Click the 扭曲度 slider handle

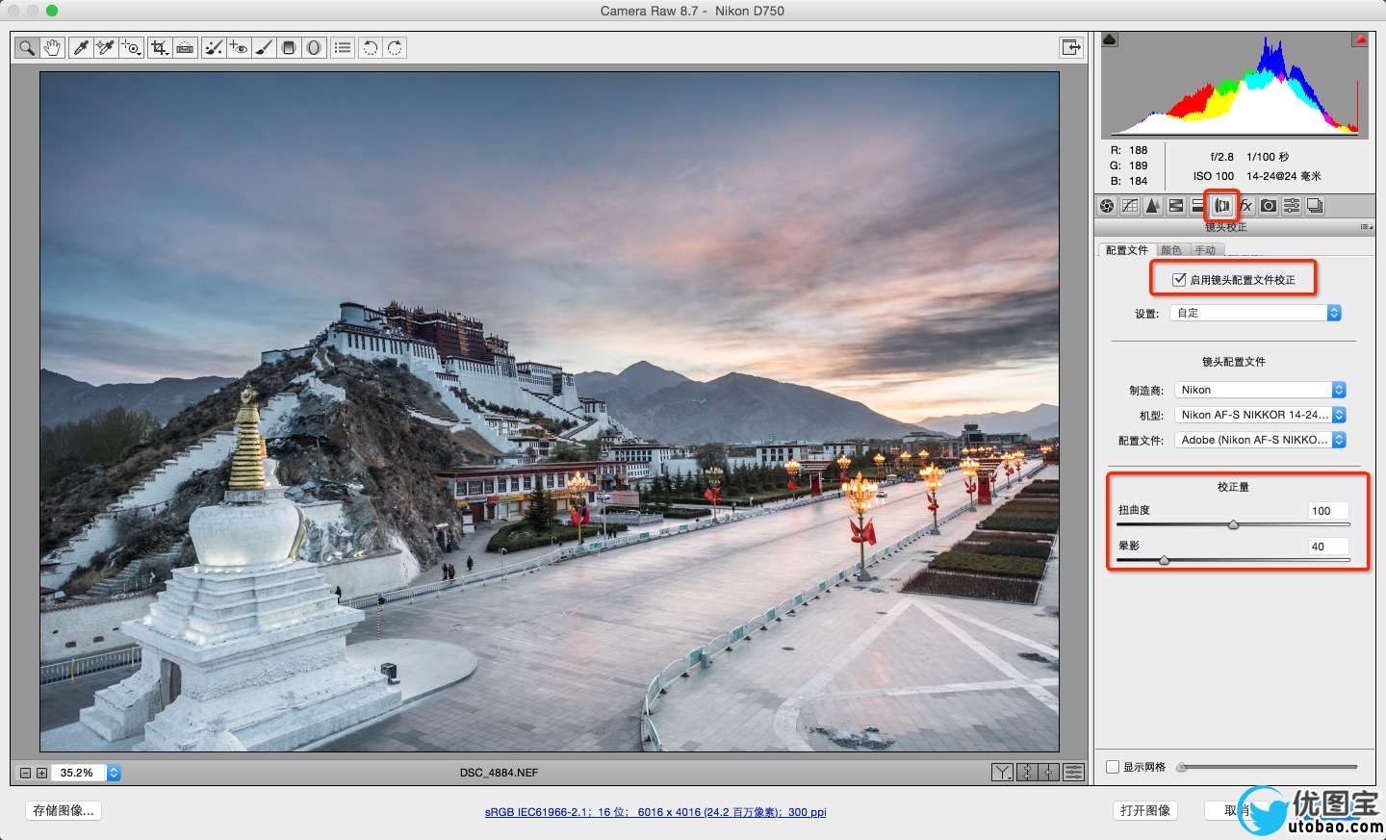coord(1233,524)
